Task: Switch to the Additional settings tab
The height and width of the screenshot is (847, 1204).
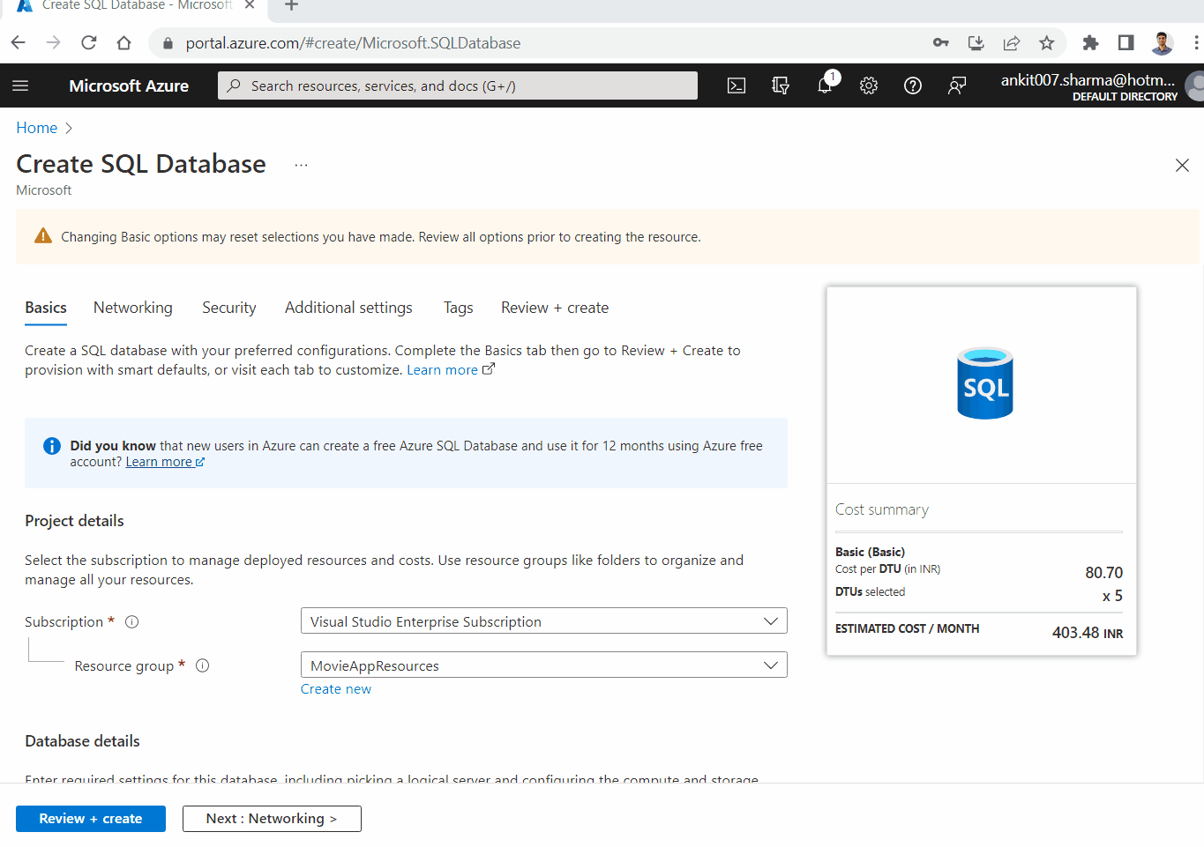Action: pos(348,308)
